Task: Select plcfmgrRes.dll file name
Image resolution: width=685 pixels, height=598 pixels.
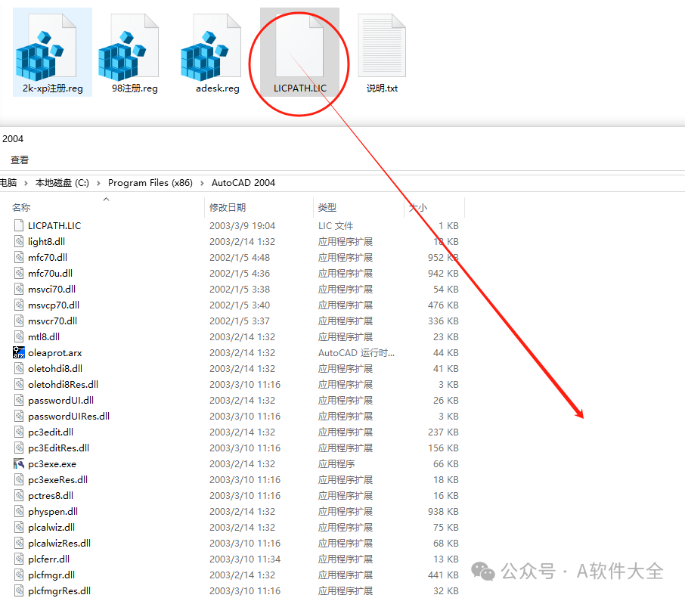Action: (60, 590)
